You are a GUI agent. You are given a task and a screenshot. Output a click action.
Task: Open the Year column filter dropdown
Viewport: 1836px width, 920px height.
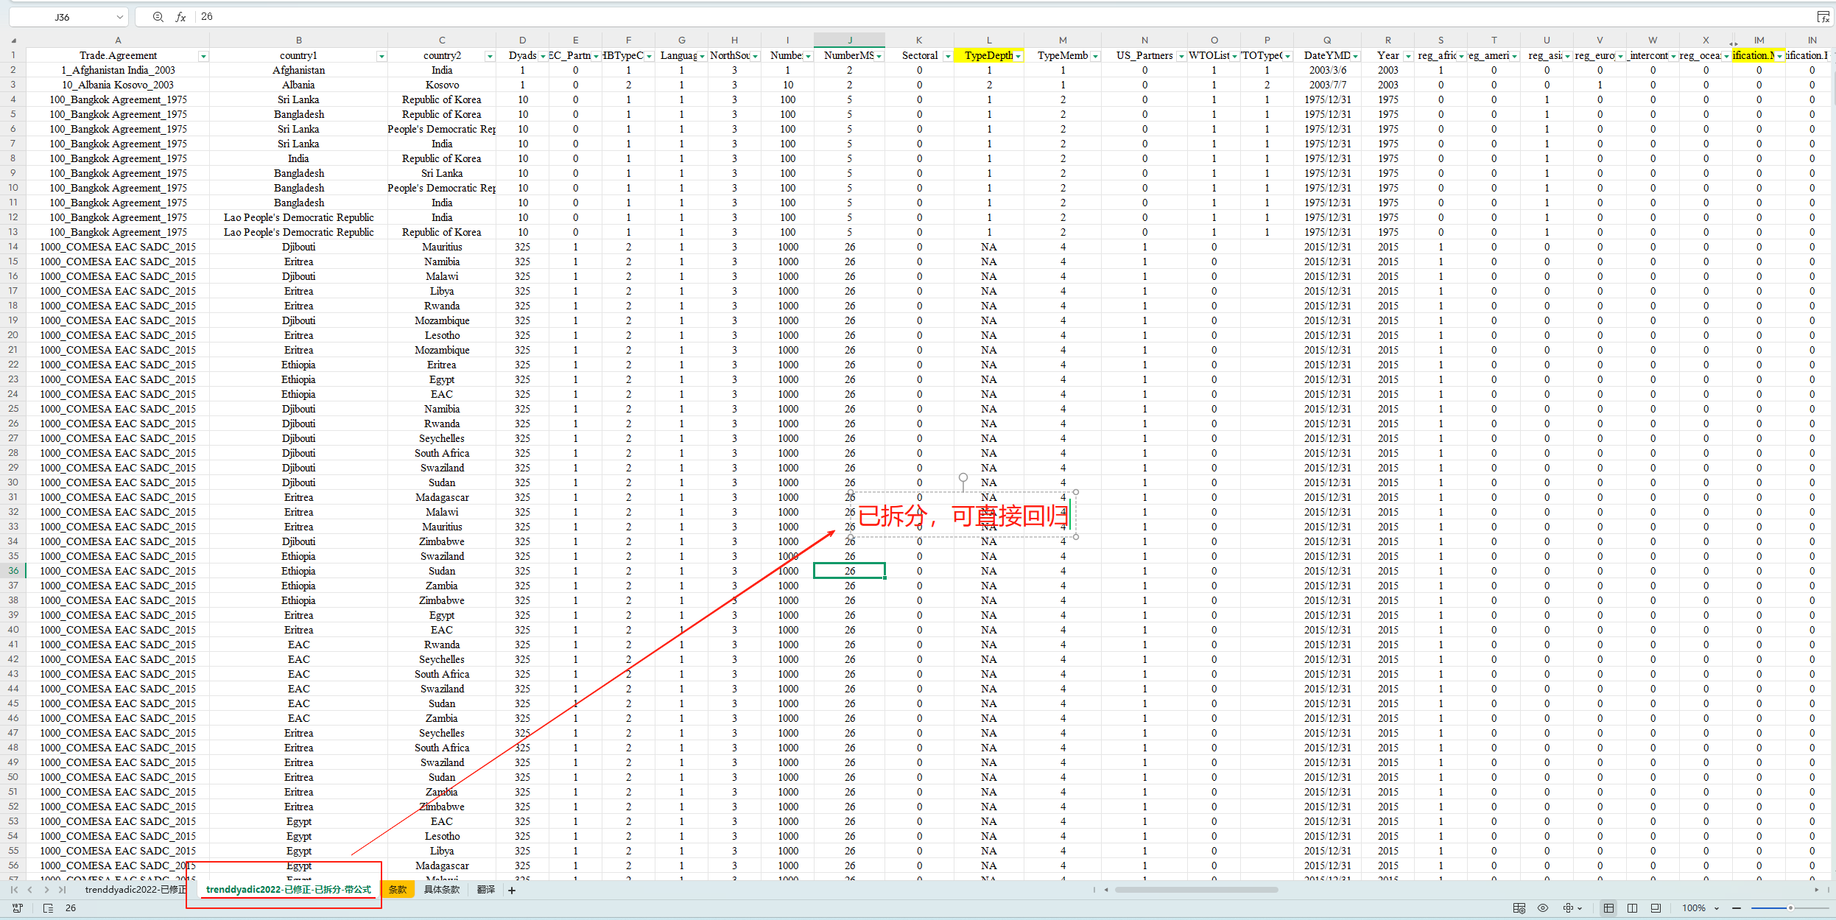point(1407,56)
